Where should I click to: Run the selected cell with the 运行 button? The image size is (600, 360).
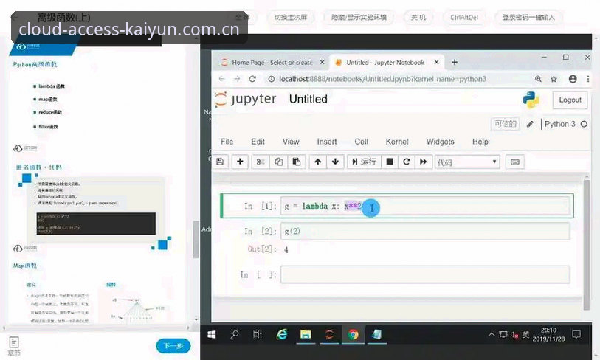364,162
